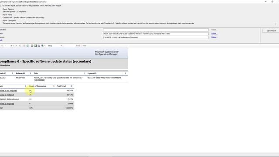Minimize the report window
This screenshot has height=157, width=279.
pyautogui.click(x=265, y=1)
